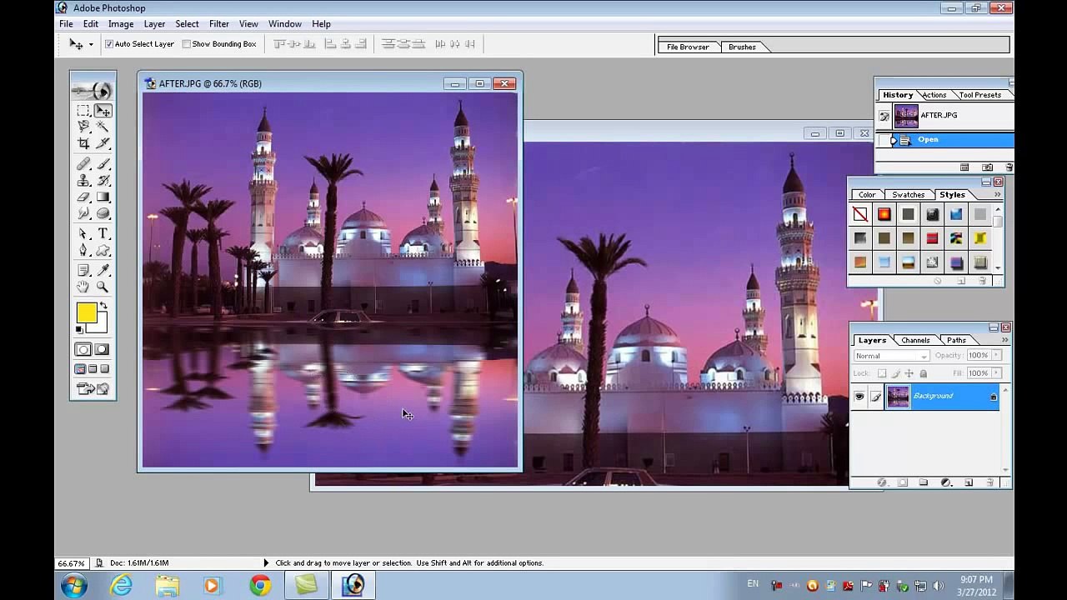
Task: Open the Opacity slider arrow
Action: pyautogui.click(x=996, y=355)
